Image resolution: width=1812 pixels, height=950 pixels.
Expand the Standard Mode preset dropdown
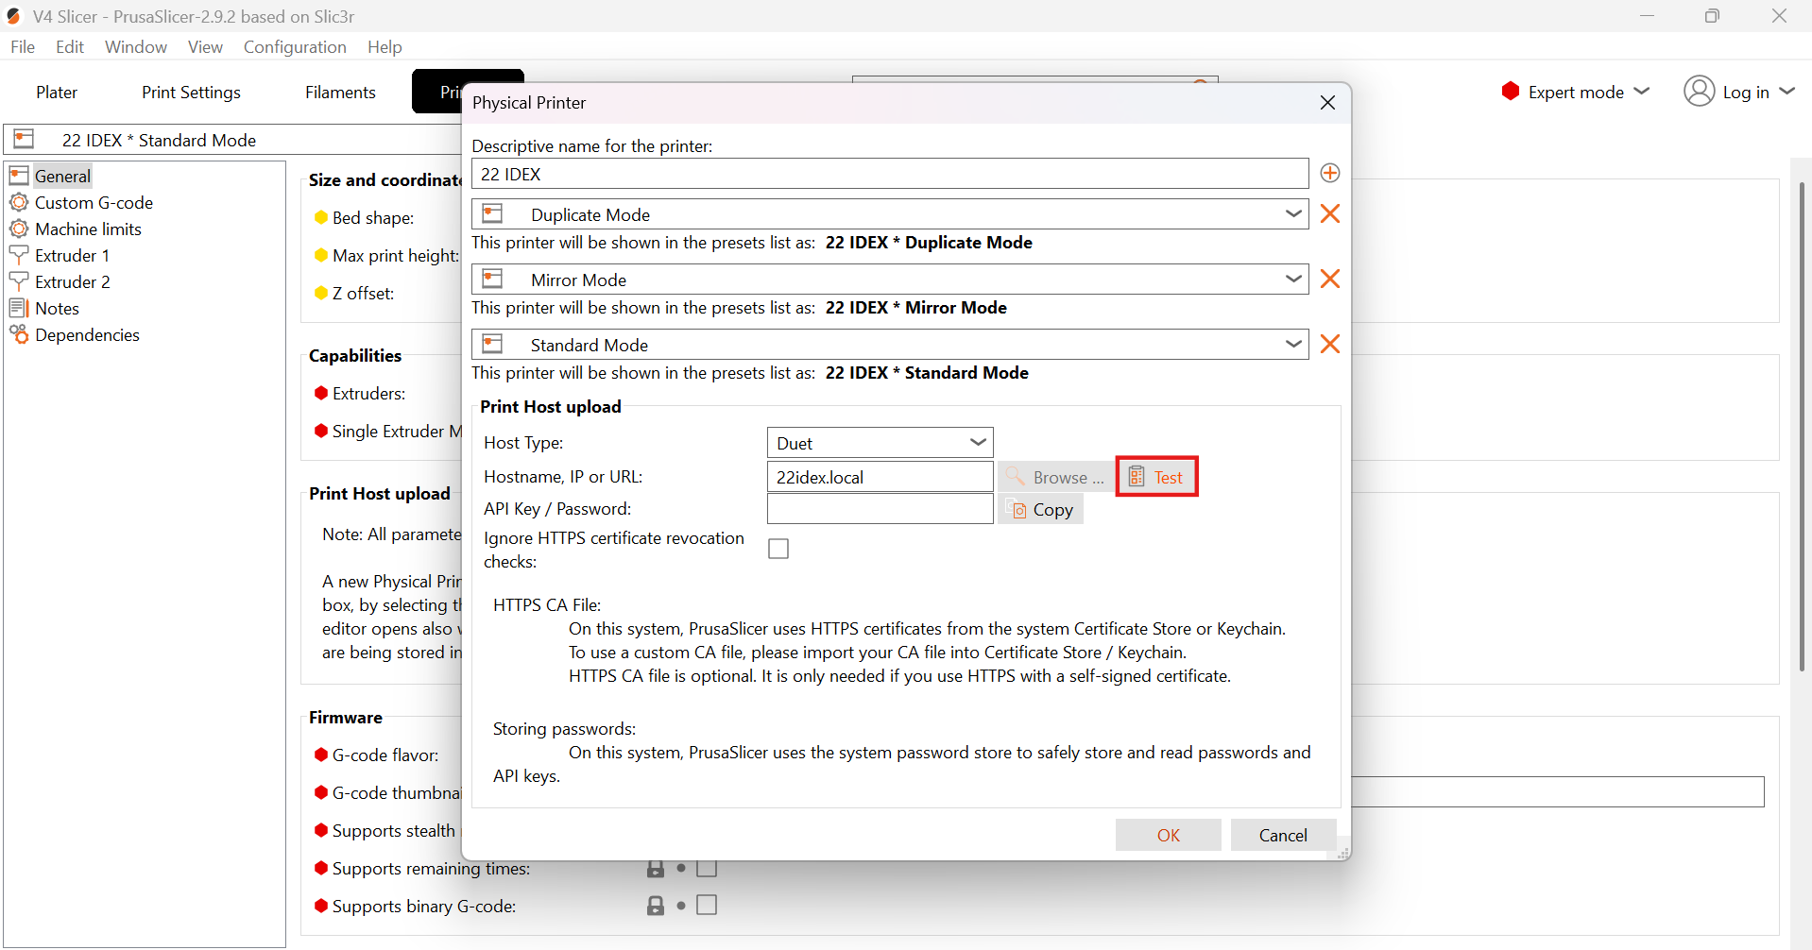pyautogui.click(x=1293, y=345)
